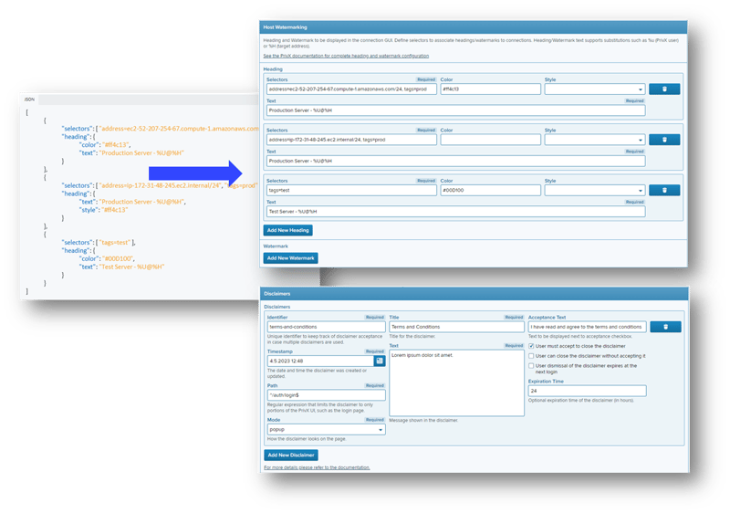Click the Add New Watermark button

[290, 258]
